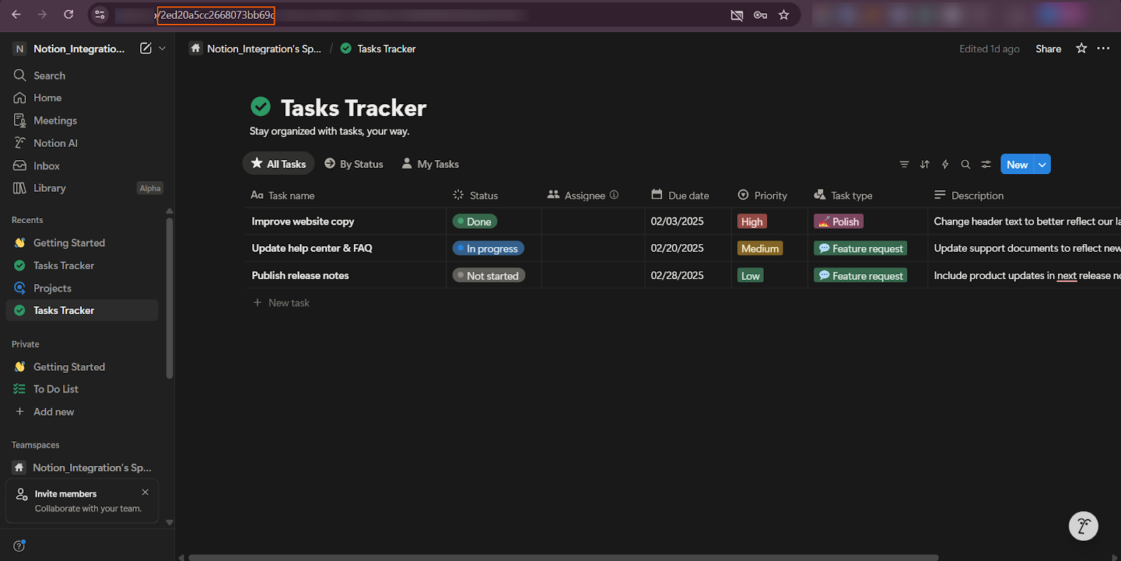Add page to favorites star
This screenshot has height=561, width=1121.
[x=1082, y=48]
